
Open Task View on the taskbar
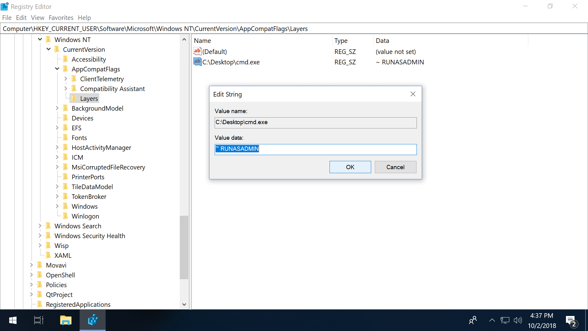pyautogui.click(x=39, y=320)
